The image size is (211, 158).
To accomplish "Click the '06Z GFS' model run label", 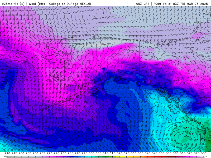I will [x=143, y=4].
